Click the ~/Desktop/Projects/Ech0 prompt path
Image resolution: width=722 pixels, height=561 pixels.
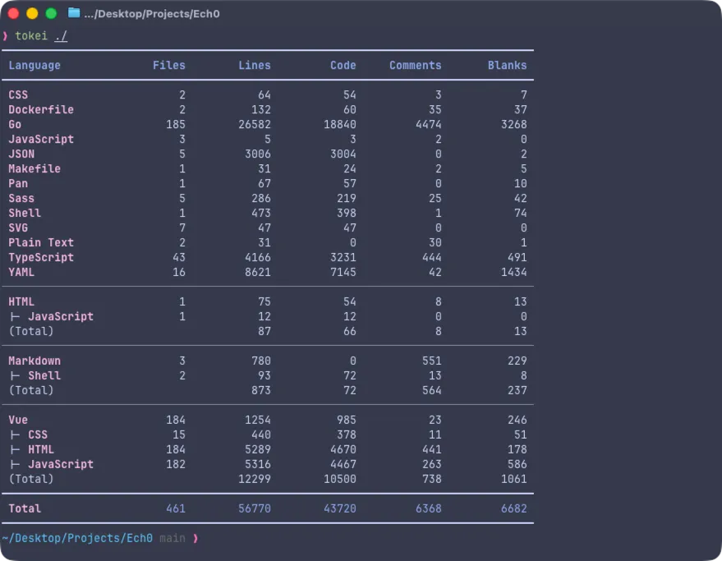coord(77,538)
